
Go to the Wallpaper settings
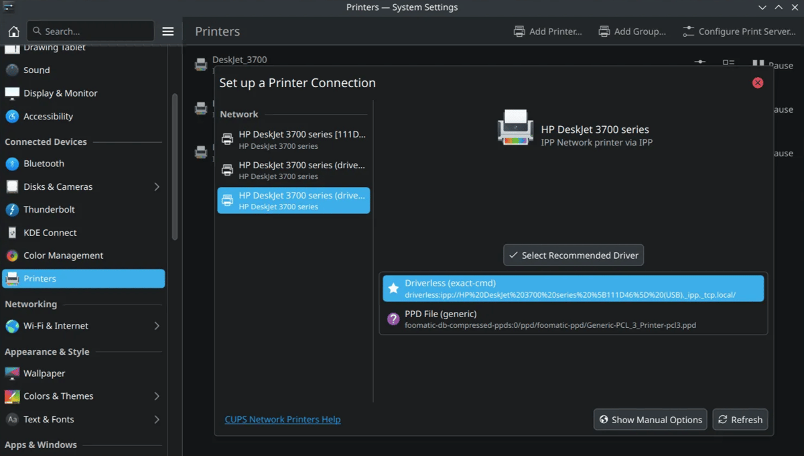coord(44,374)
